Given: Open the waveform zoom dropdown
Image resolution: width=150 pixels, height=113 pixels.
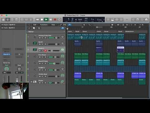Looking at the screenshot, I should tap(118, 25).
